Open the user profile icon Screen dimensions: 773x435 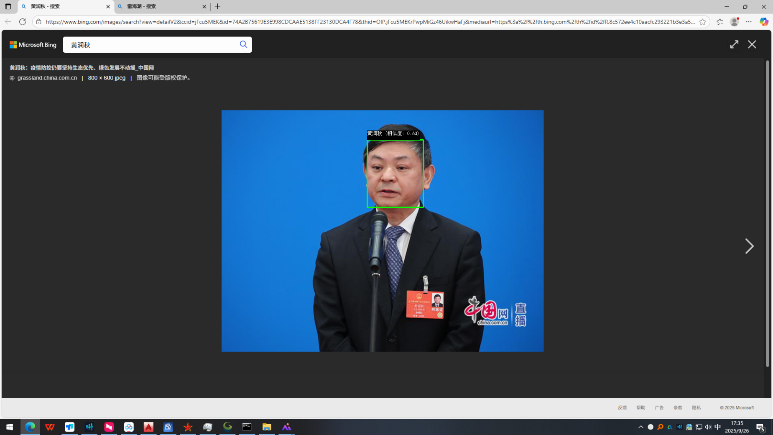point(734,22)
